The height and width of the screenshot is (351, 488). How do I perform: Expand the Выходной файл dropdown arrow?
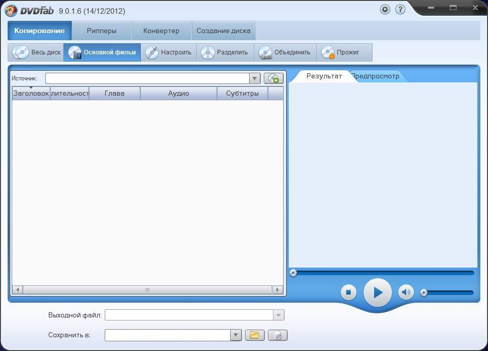click(x=279, y=315)
